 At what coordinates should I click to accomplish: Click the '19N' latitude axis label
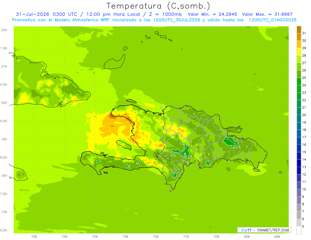point(4,139)
